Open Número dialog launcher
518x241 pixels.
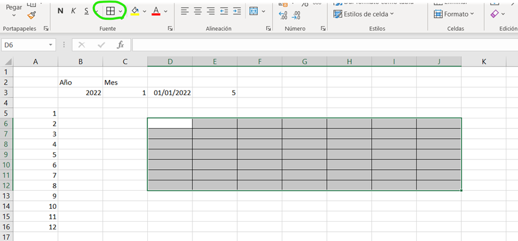click(323, 29)
